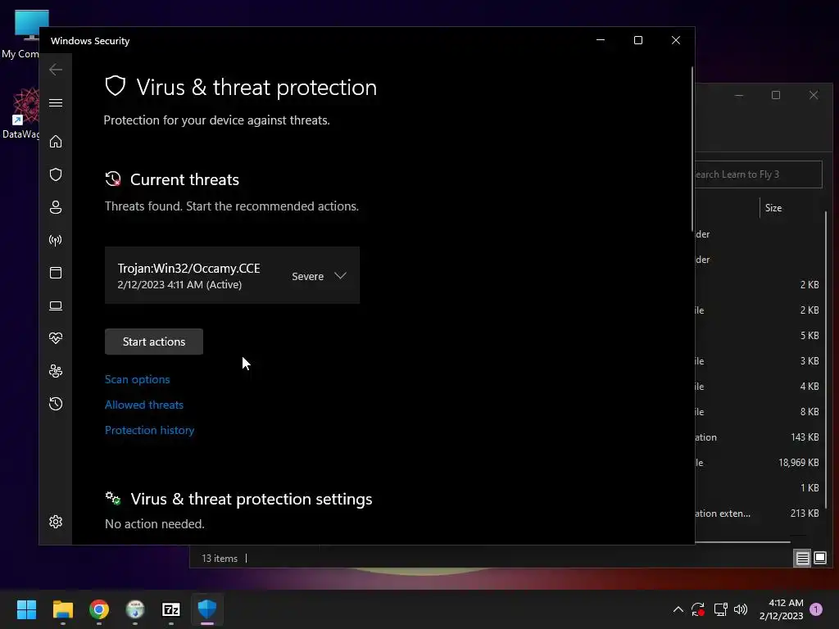This screenshot has width=839, height=629.
Task: Open the Windows Start menu
Action: click(26, 609)
